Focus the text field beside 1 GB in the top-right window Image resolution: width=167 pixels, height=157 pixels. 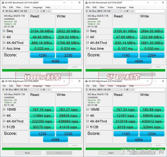[150, 11]
